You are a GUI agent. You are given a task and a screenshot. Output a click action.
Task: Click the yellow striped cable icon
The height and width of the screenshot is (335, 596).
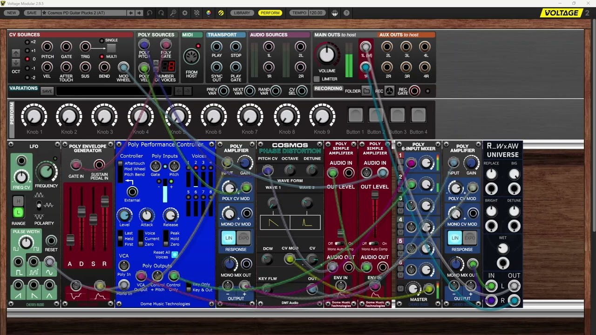221,13
